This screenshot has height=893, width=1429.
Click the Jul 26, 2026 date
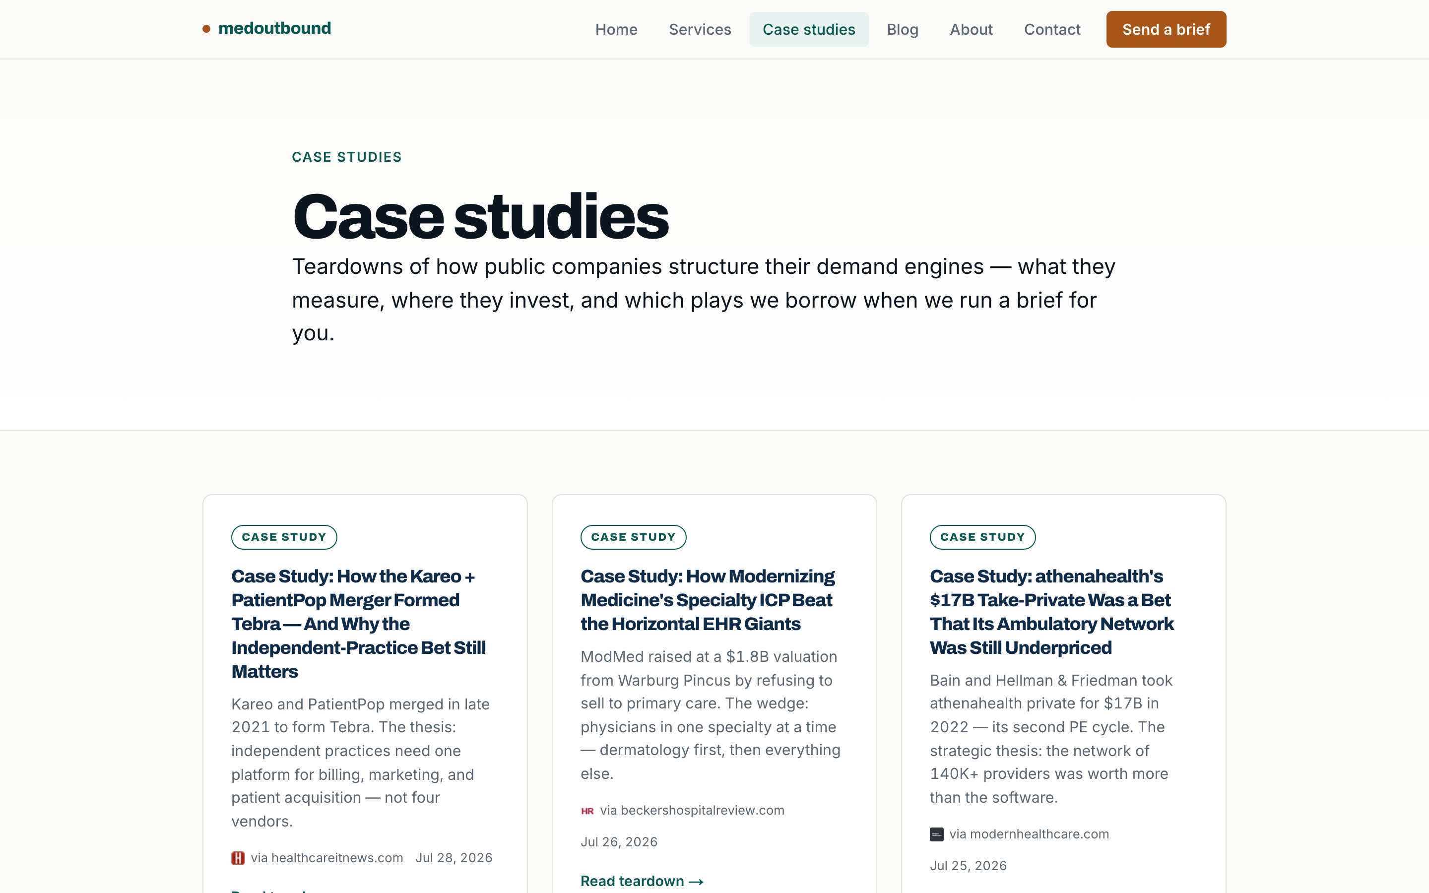pyautogui.click(x=619, y=842)
